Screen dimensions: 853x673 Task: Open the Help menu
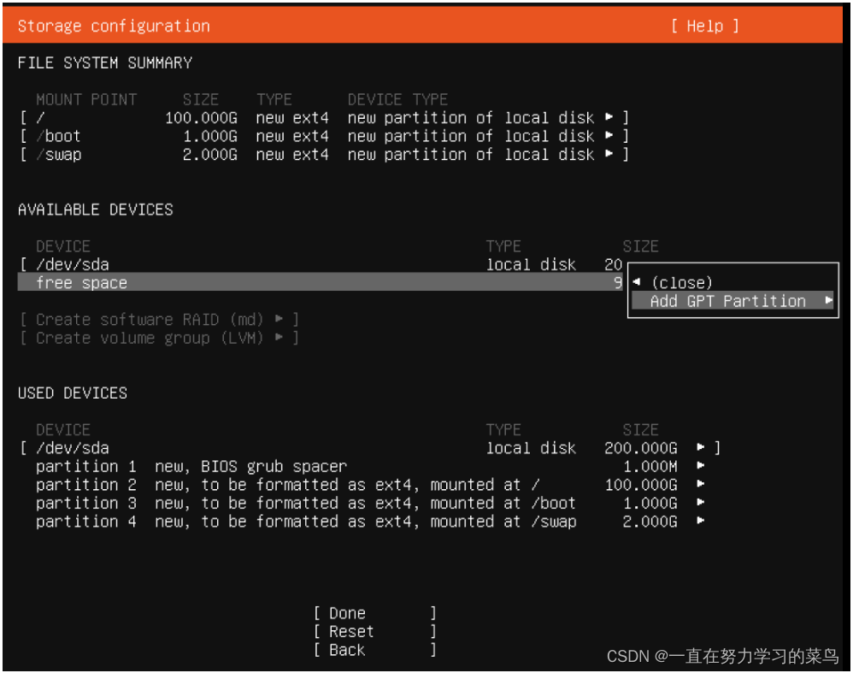(705, 26)
